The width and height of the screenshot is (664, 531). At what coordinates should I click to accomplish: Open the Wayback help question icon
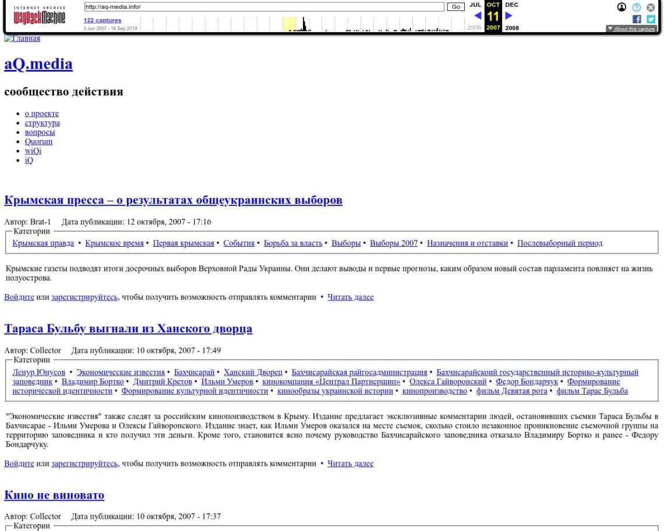tap(636, 7)
